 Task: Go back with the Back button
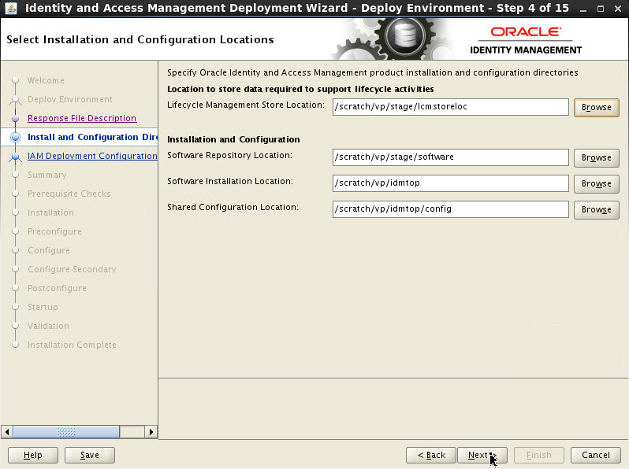pos(431,456)
